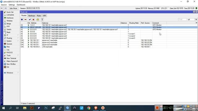Disable selected route with red X icon
Screen dimensions: 198x111
(33, 19)
